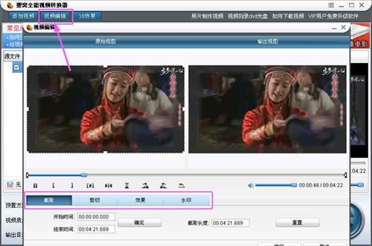Image resolution: width=372 pixels, height=246 pixels.
Task: Open the 水印 tab
Action: 186,200
